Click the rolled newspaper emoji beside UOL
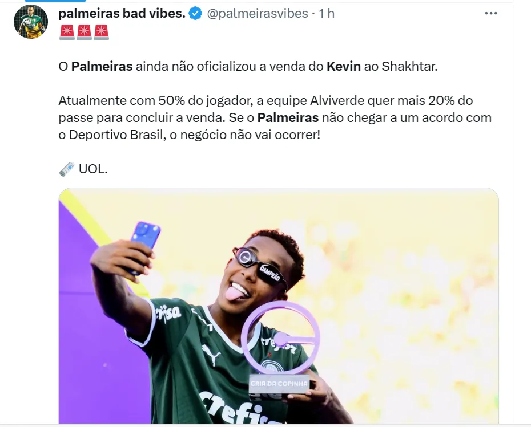This screenshot has height=427, width=531. (67, 169)
